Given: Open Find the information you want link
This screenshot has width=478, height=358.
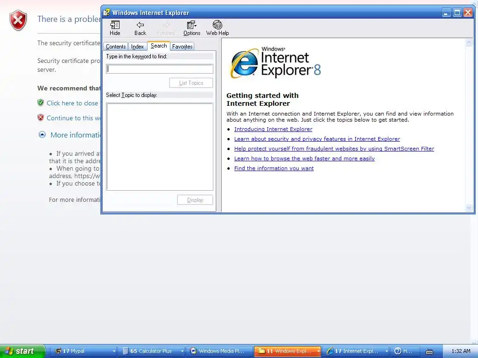Looking at the screenshot, I should click(x=274, y=168).
